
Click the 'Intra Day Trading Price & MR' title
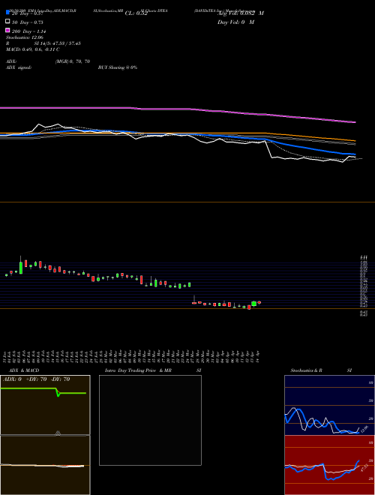coord(138,370)
